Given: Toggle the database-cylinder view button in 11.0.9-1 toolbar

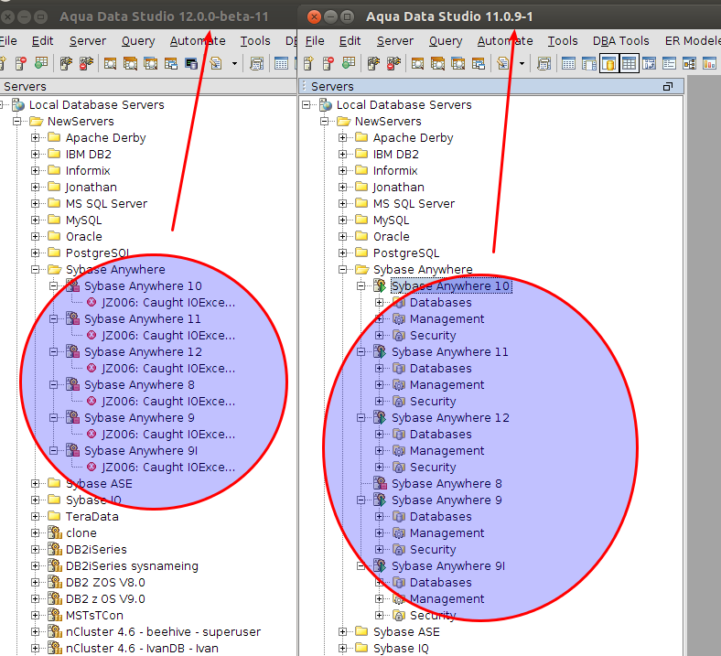Looking at the screenshot, I should pyautogui.click(x=608, y=63).
